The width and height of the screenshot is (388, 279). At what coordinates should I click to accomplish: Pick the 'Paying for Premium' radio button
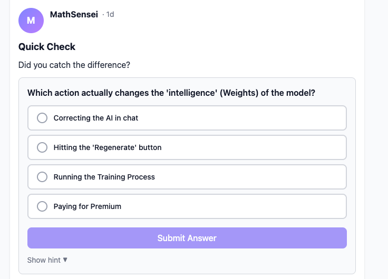[x=42, y=206]
